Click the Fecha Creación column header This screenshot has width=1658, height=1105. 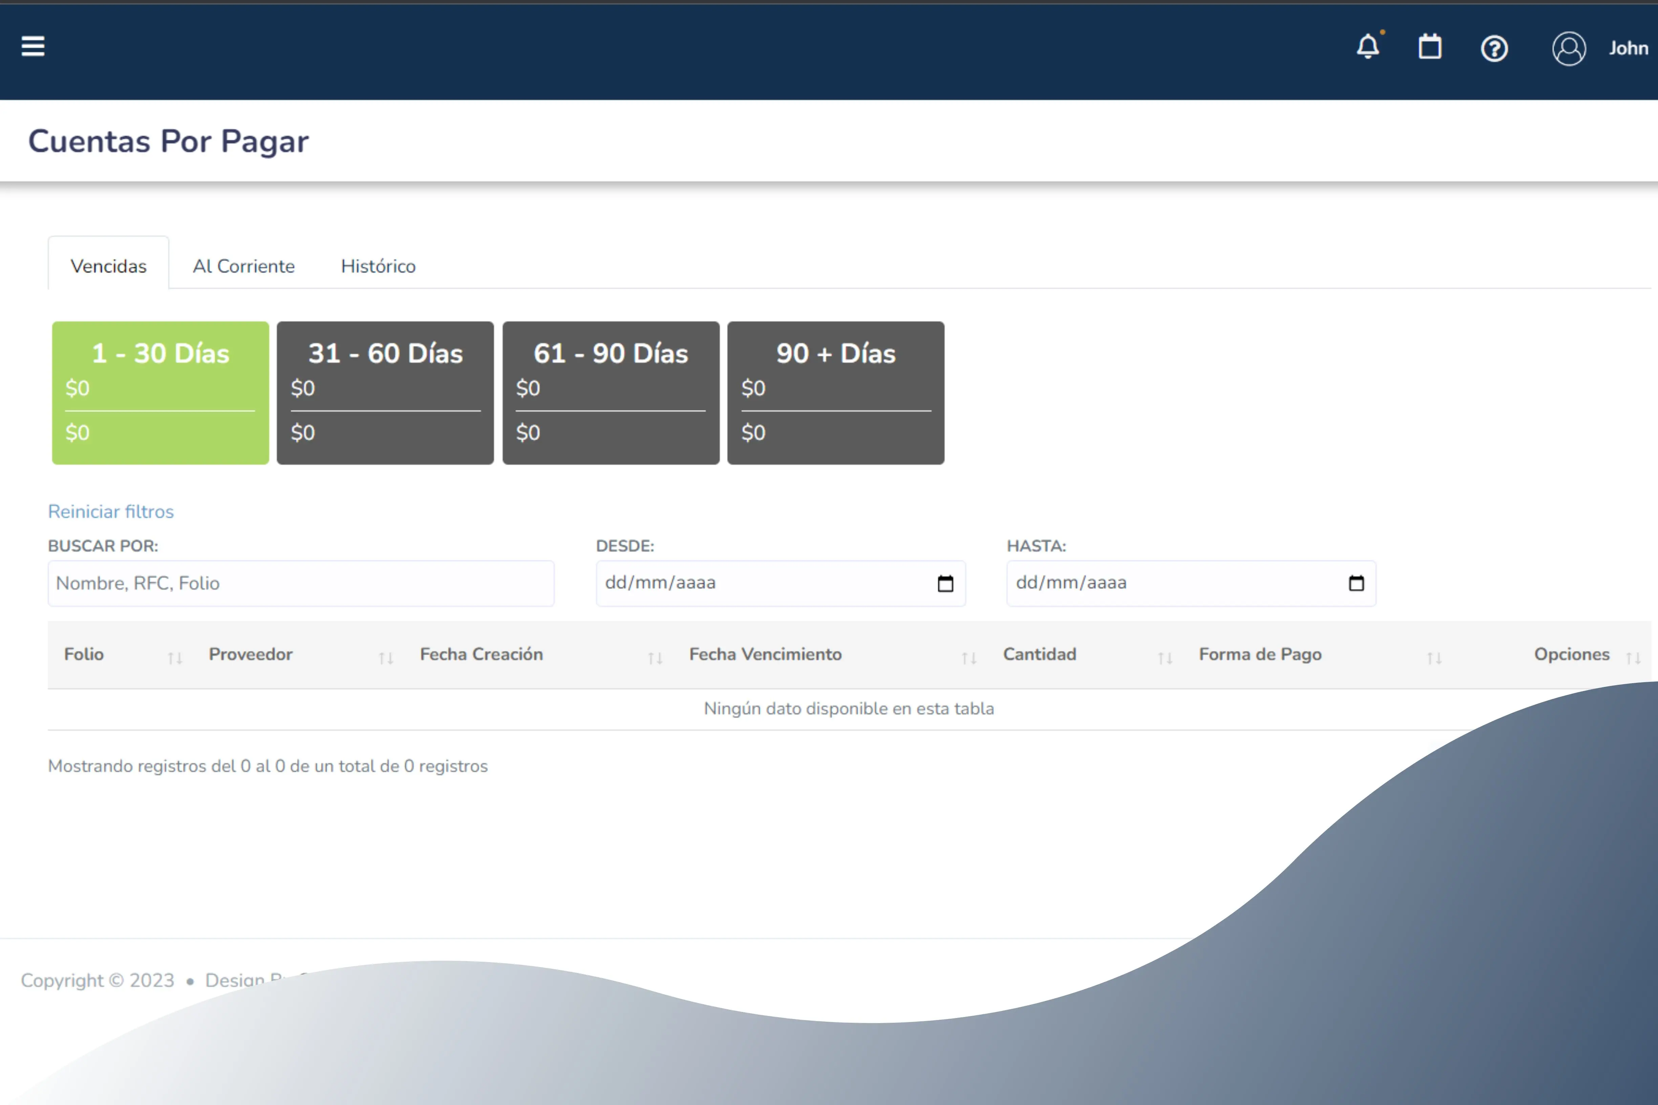[482, 654]
